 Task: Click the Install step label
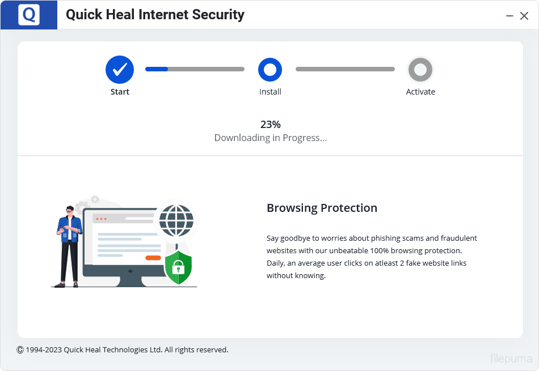(270, 92)
